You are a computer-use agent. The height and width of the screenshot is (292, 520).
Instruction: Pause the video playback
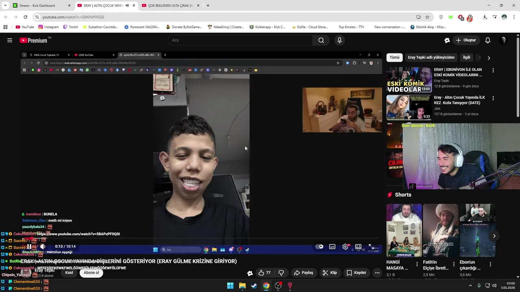(x=29, y=247)
